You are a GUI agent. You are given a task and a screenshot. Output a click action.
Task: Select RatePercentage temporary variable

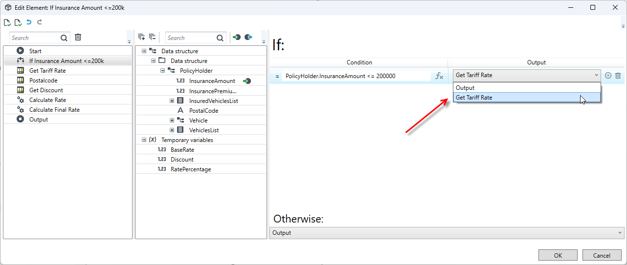[191, 169]
